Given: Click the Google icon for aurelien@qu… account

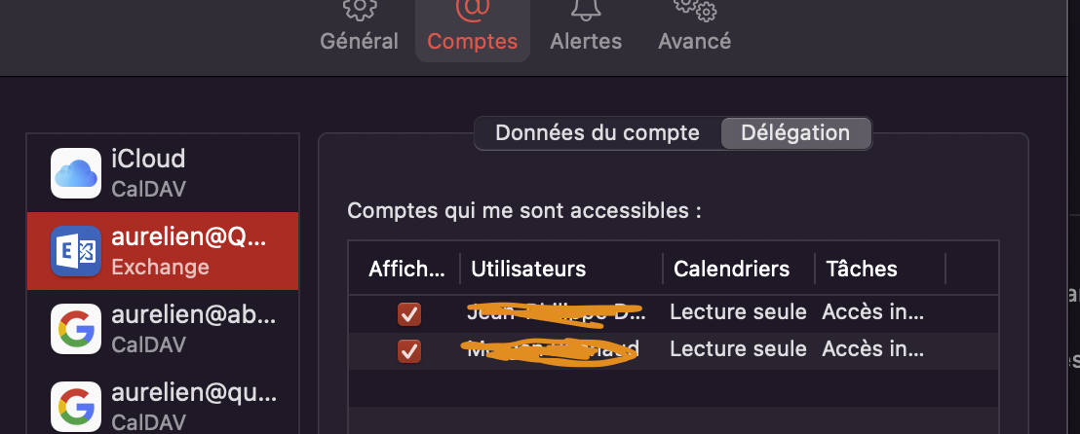Looking at the screenshot, I should click(x=76, y=407).
